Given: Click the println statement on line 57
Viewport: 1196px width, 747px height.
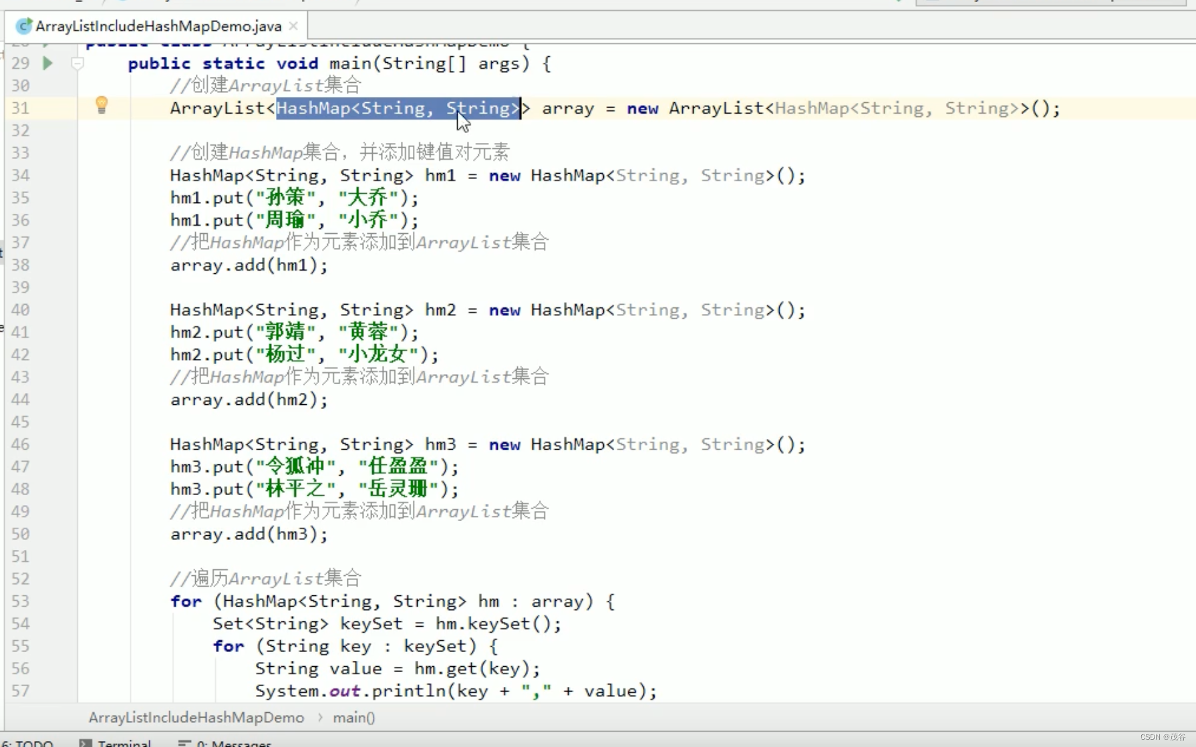Looking at the screenshot, I should click(456, 691).
